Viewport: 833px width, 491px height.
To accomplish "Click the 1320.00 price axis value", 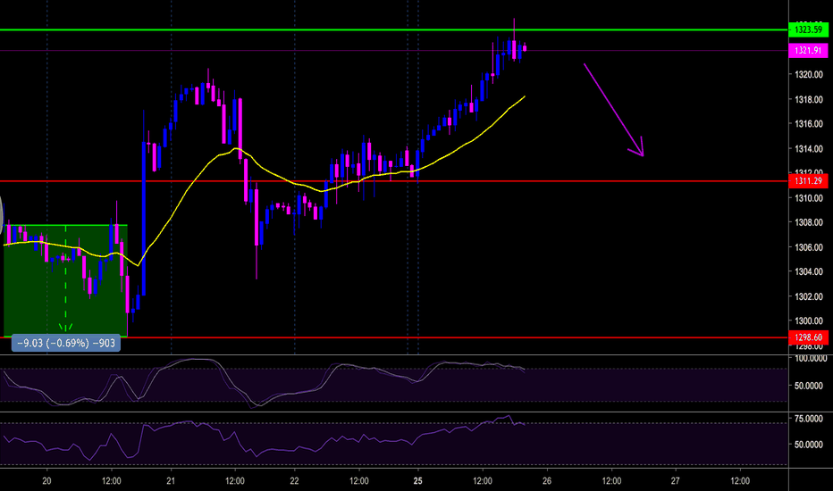I will 809,74.
